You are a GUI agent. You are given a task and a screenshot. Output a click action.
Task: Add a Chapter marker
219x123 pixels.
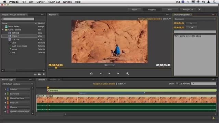20,107
